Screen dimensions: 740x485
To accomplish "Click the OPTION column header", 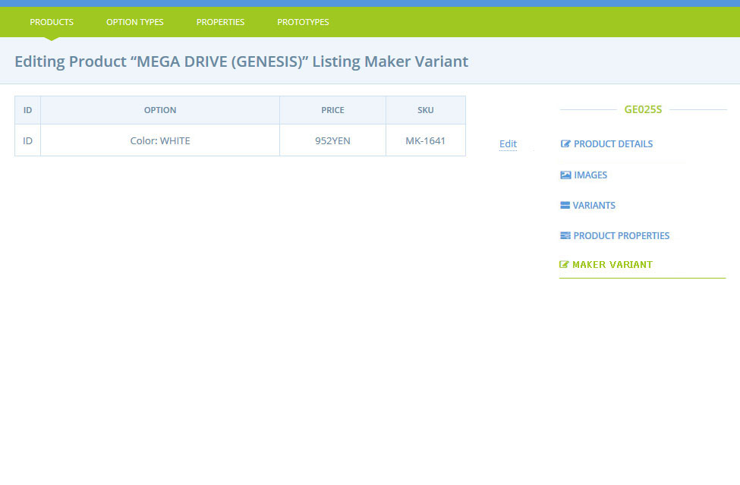I will click(x=160, y=110).
